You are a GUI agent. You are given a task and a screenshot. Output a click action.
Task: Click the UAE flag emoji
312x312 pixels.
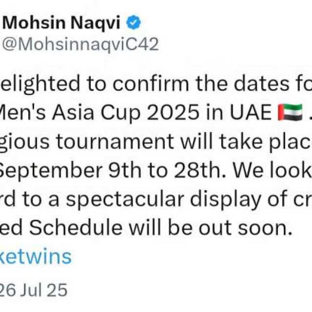coord(291,112)
